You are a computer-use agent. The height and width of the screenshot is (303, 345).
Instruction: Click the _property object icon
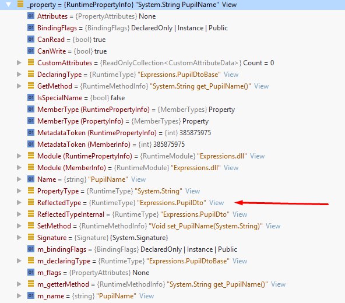20,4
